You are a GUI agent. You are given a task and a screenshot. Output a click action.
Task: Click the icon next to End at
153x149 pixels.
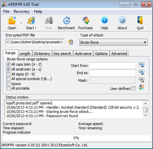tap(142, 73)
